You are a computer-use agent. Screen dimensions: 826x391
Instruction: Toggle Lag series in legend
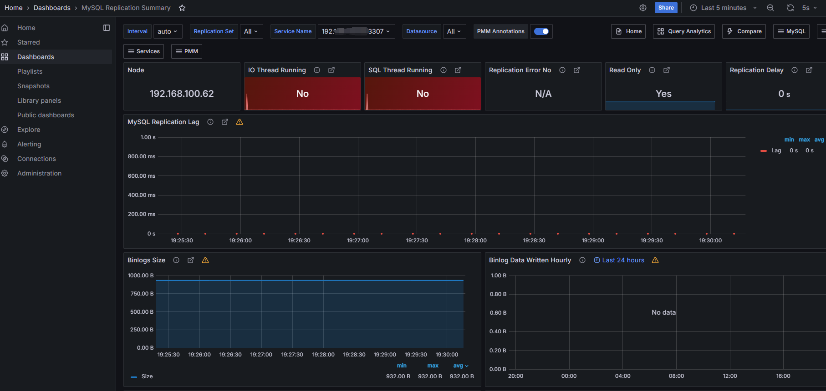(776, 150)
